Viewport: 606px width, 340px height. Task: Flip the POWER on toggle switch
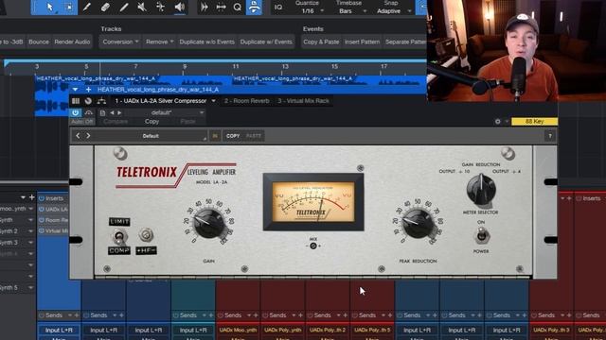[482, 235]
